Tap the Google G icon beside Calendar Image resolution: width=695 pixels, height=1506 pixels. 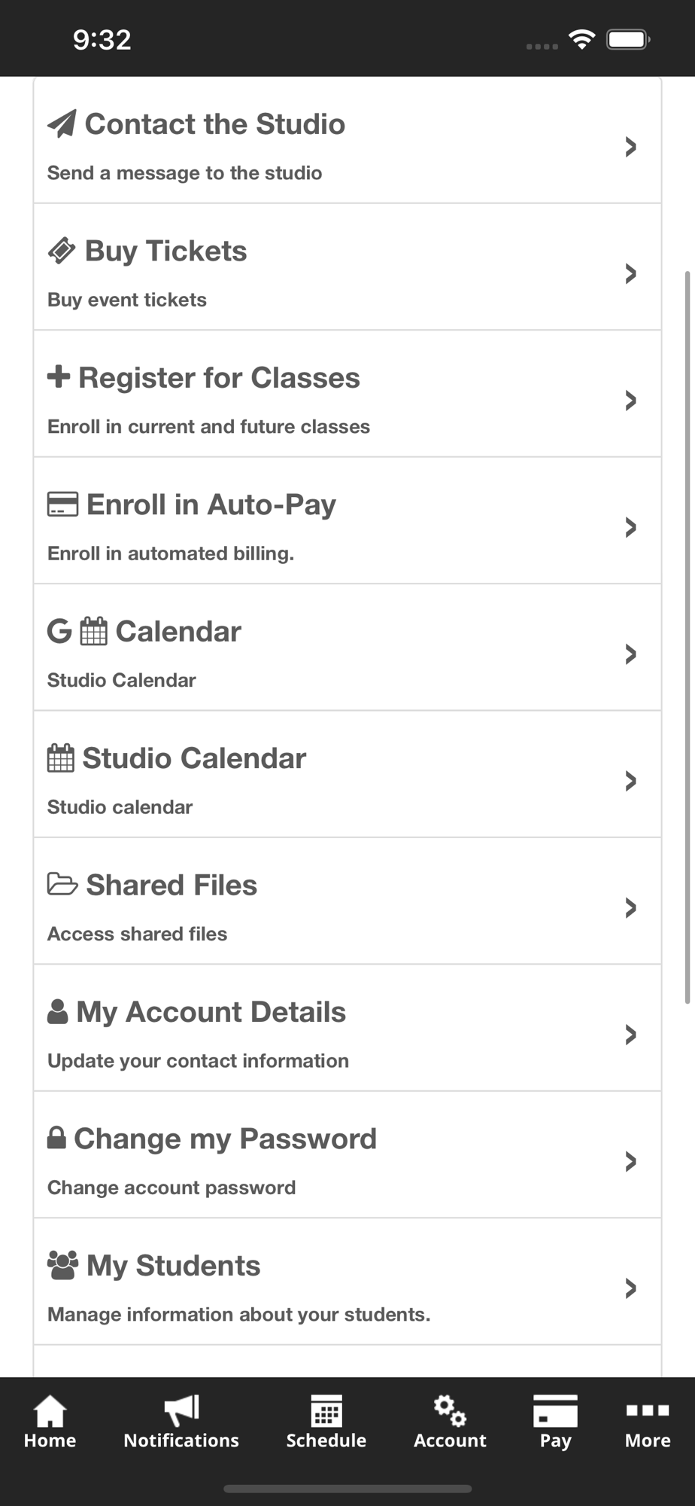coord(59,631)
